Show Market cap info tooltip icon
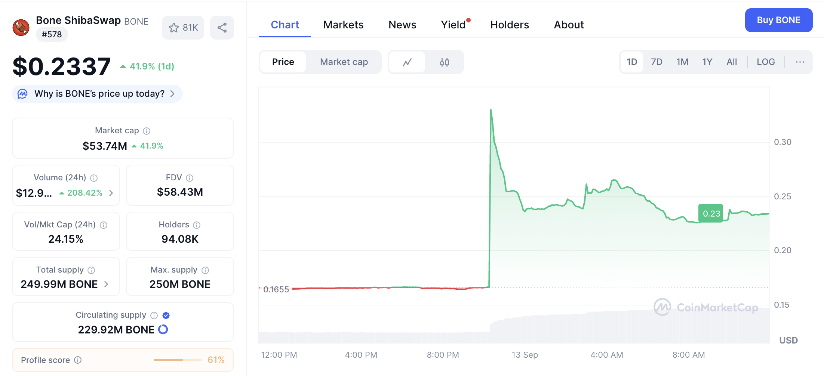824x376 pixels. 147,131
